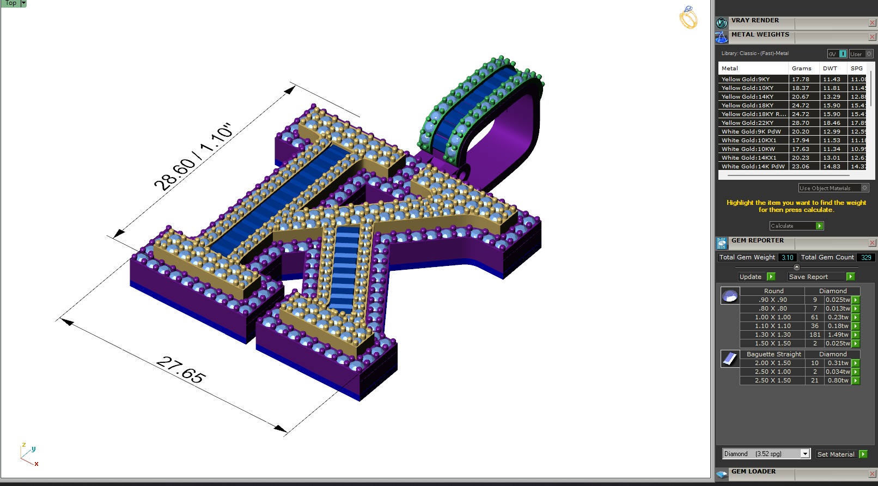Click the METAL WEIGHTS panel title
Viewport: 878px width, 486px height.
click(x=760, y=34)
